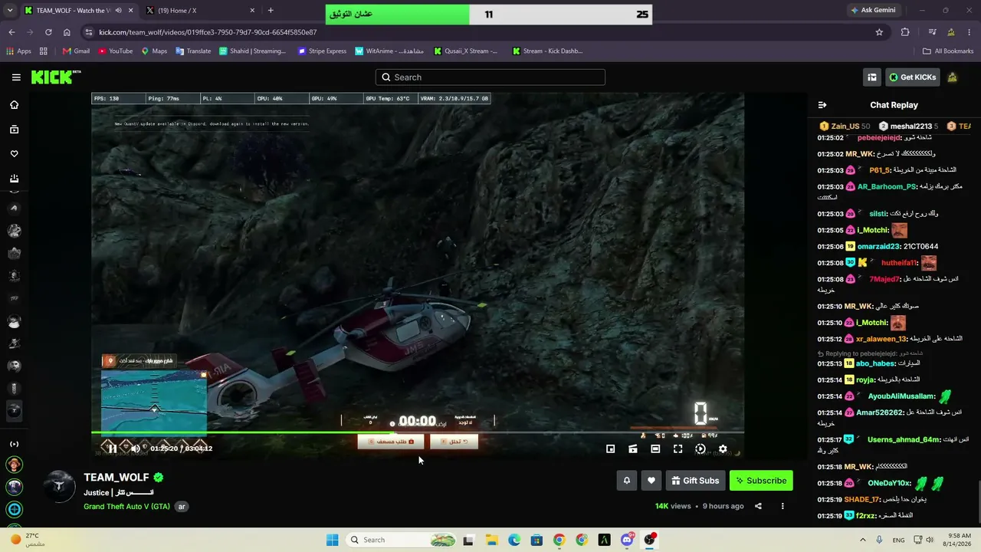Open the Chrome three-dot menu

[970, 32]
